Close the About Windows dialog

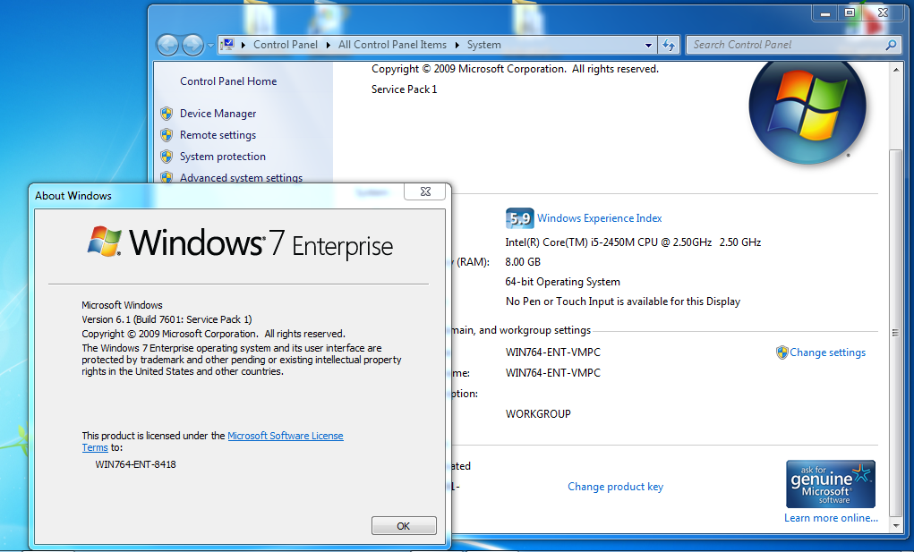[x=425, y=191]
